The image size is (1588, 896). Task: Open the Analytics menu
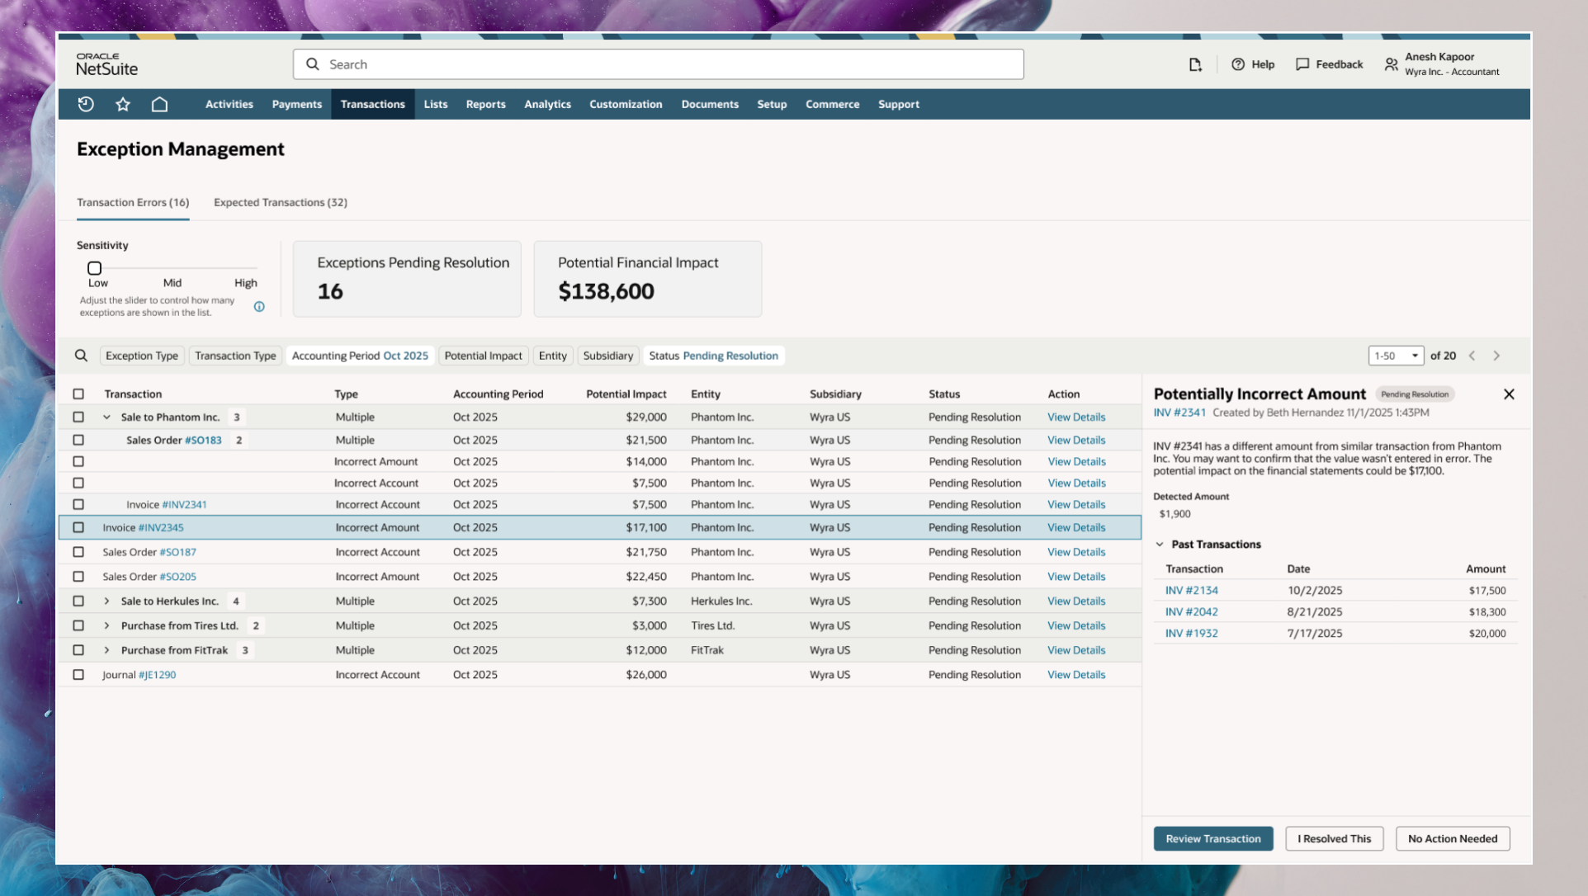[x=547, y=104]
